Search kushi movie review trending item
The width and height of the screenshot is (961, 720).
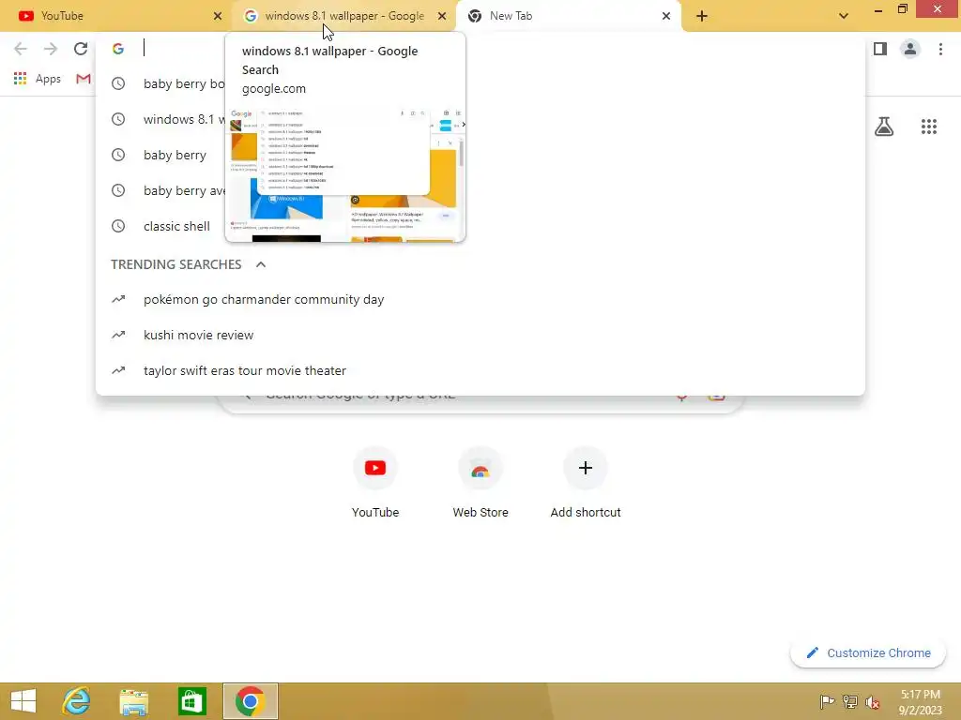click(480, 335)
